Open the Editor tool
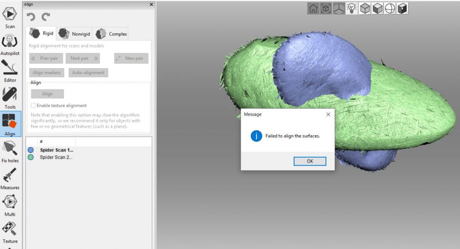Screen dimensions: 460x249 coord(10,71)
